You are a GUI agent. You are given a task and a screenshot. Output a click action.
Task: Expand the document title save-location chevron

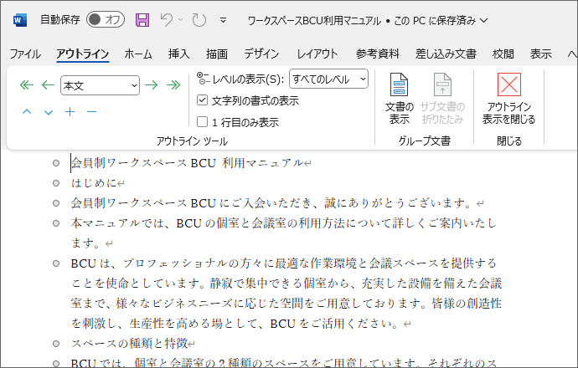(484, 21)
